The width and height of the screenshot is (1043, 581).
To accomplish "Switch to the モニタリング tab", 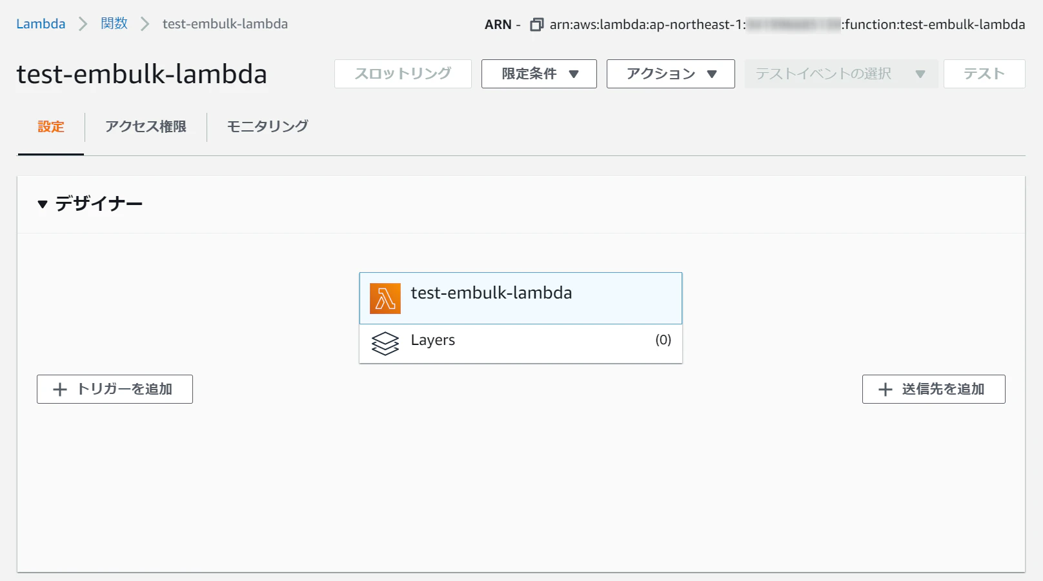I will click(268, 127).
